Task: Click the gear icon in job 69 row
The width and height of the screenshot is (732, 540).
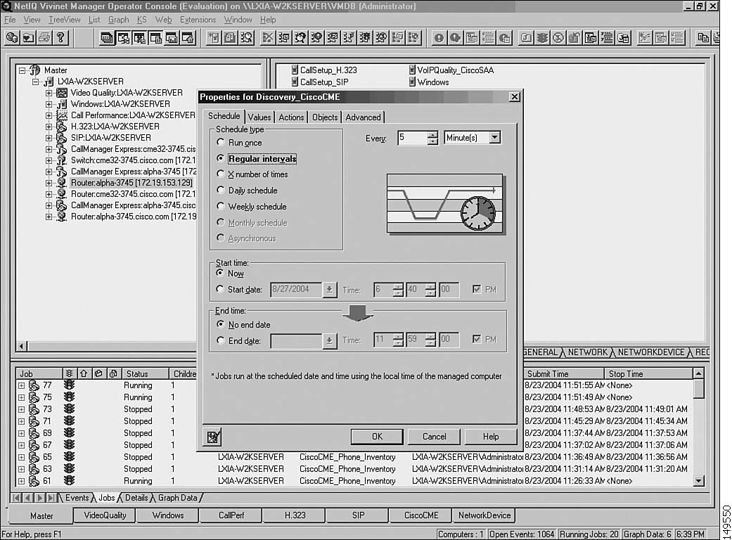Action: coord(69,433)
